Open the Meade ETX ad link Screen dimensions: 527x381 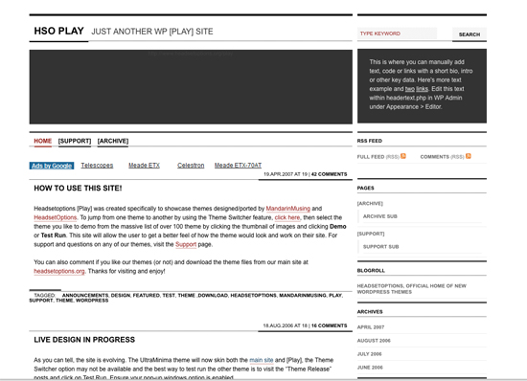coord(144,166)
